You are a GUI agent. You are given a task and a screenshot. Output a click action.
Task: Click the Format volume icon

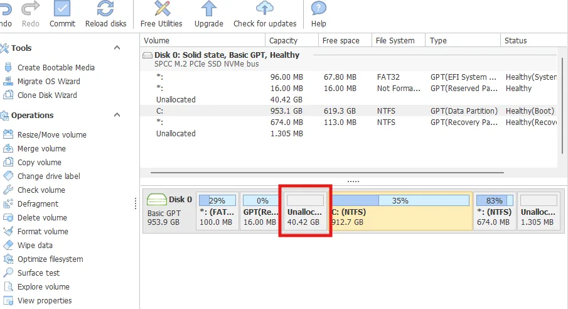(x=8, y=231)
